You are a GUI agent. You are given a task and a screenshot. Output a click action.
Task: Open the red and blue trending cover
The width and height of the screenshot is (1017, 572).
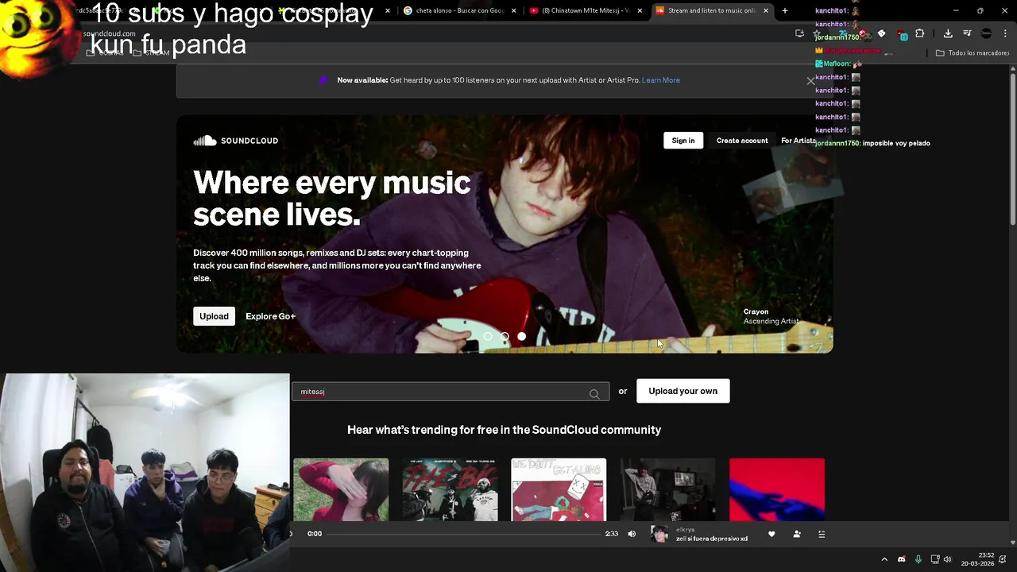tap(777, 490)
